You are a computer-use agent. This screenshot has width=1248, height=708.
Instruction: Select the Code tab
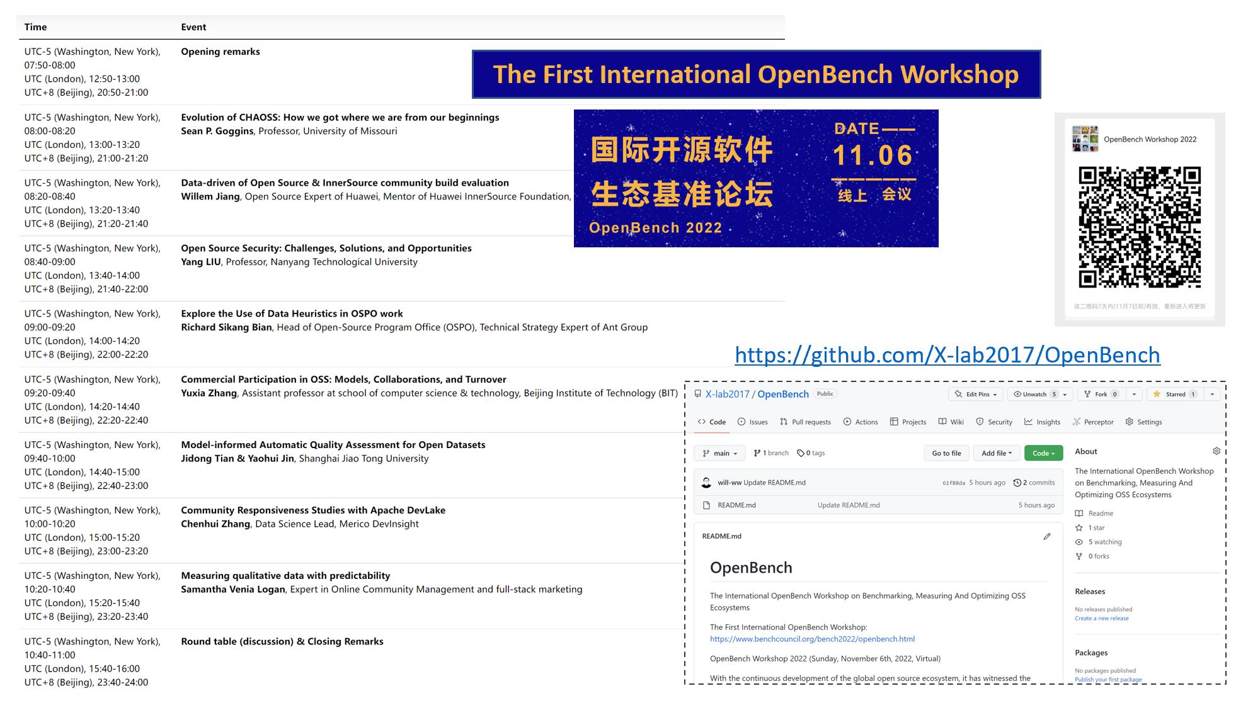point(712,422)
